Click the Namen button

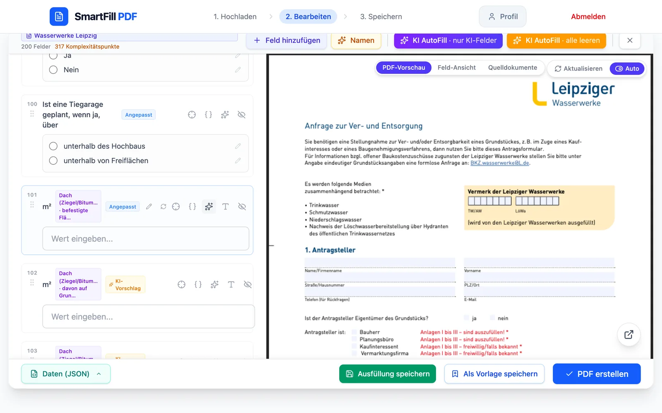[x=356, y=40]
